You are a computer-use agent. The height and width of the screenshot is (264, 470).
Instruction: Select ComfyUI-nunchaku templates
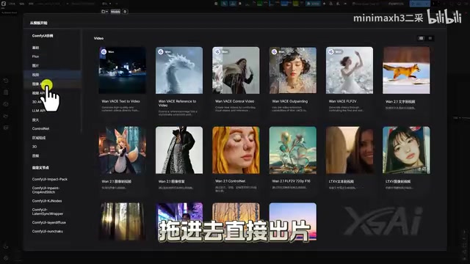47,231
